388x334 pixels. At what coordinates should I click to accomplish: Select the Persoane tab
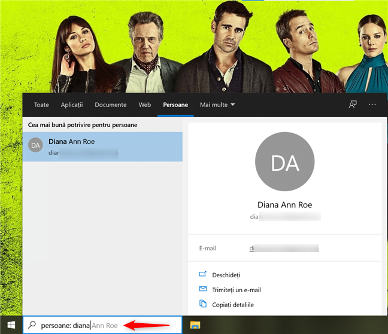click(175, 105)
